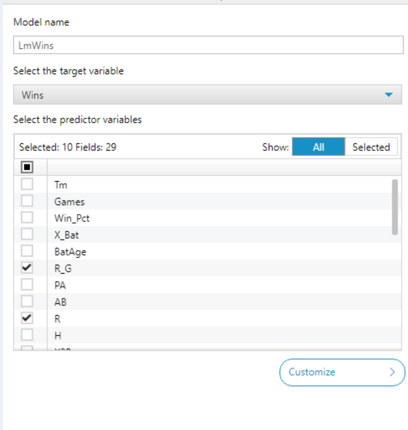Enable the Games predictor variable
The height and width of the screenshot is (430, 408).
coord(27,201)
